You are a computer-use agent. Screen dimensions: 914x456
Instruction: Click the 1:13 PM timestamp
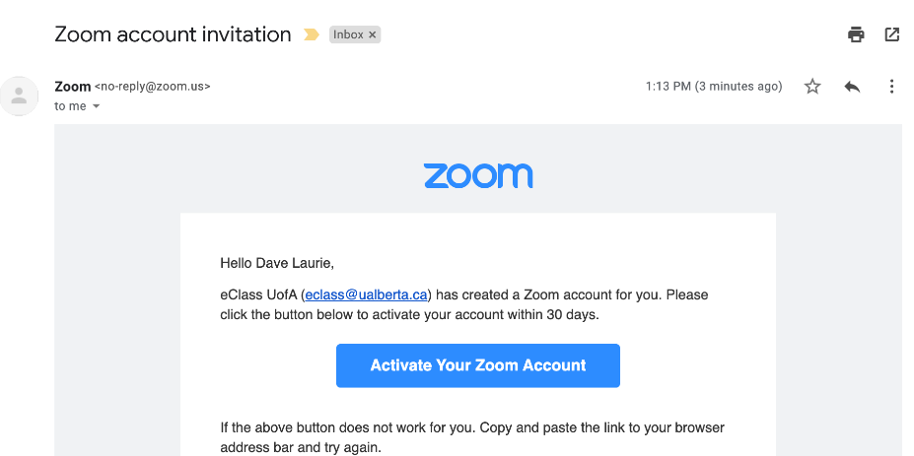pos(714,87)
